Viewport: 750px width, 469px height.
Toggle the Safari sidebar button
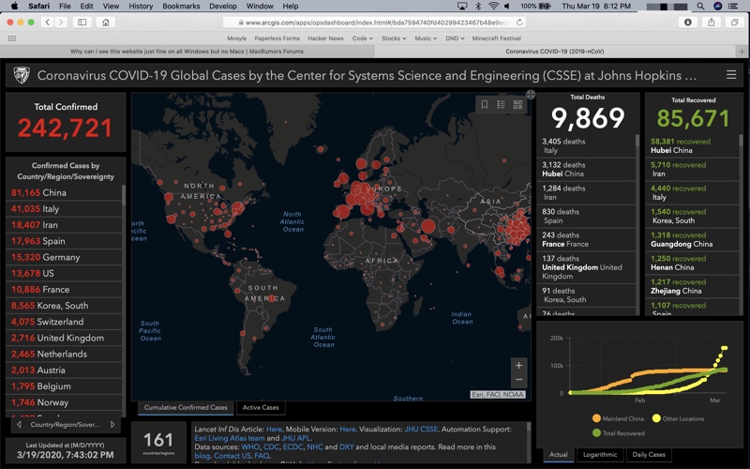82,22
